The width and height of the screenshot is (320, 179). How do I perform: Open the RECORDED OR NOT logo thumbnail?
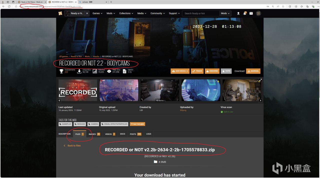click(x=78, y=90)
